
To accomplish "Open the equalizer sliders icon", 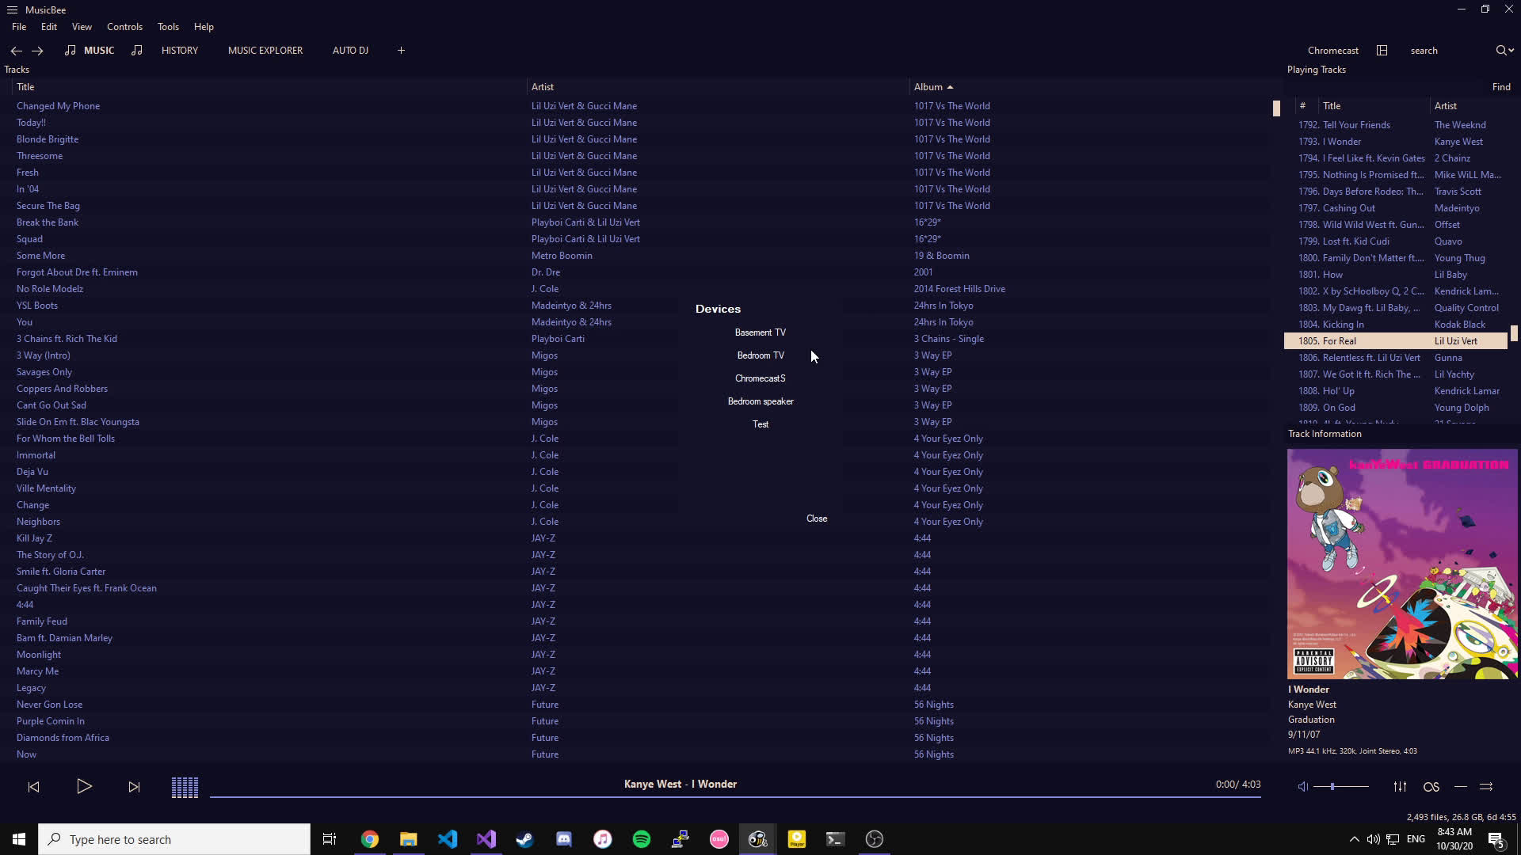I will (x=1400, y=786).
